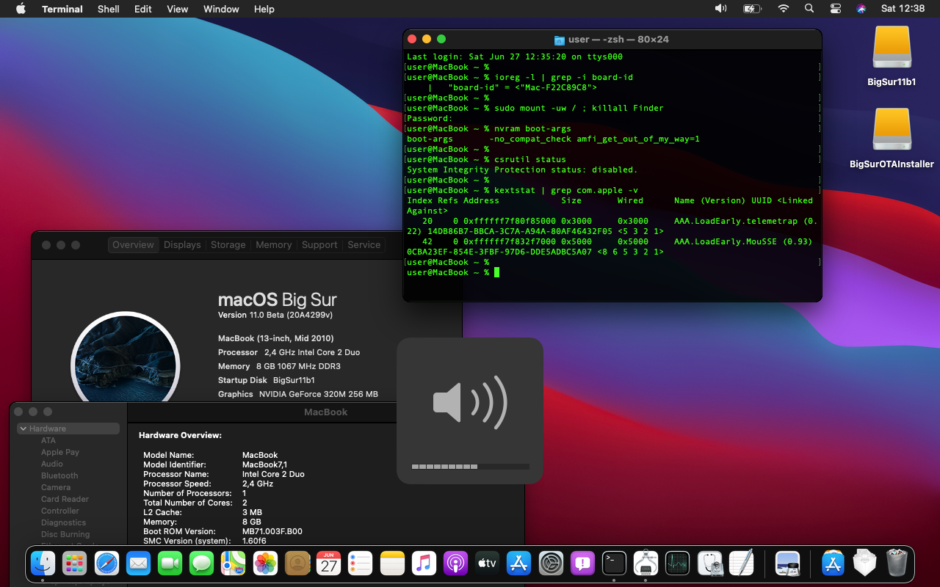Click the volume icon in menu bar
Screen dimensions: 940x587
pos(720,9)
